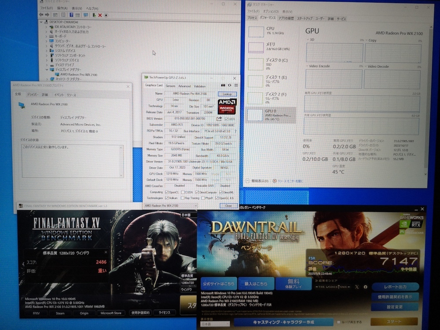
Task: Open the ドライバー tab in the properties dialog
Action: tap(33, 95)
